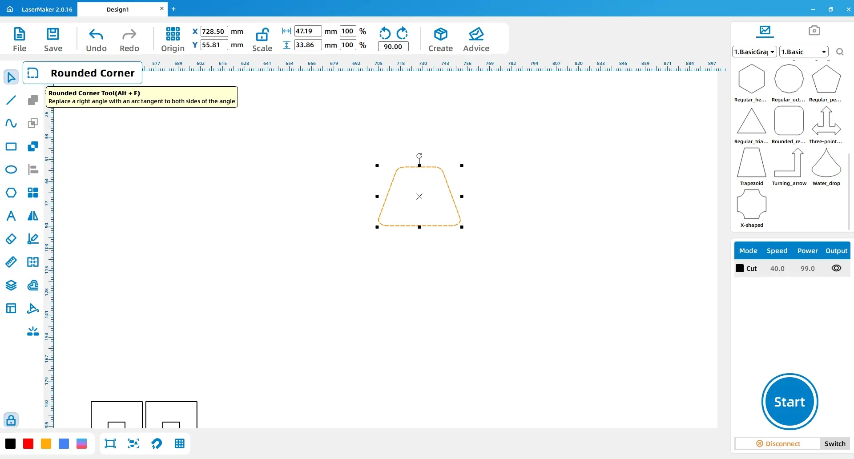Select the Eraser tool
Screen dimensions: 854x459
pos(11,239)
